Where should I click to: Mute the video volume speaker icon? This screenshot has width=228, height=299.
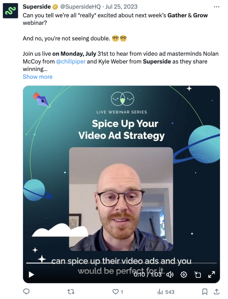[x=170, y=274]
